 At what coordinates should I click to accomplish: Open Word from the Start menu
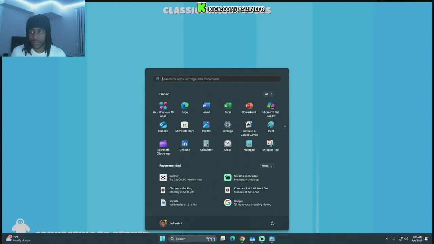206,108
